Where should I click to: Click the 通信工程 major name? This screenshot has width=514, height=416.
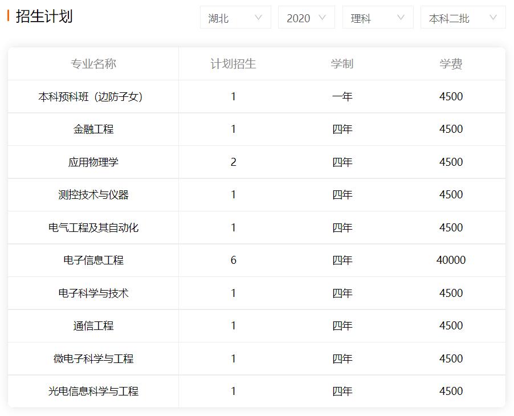pos(93,325)
